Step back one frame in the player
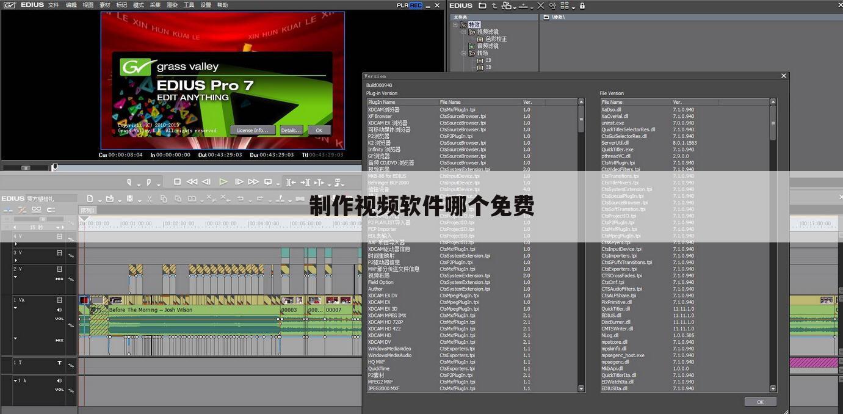 [206, 182]
